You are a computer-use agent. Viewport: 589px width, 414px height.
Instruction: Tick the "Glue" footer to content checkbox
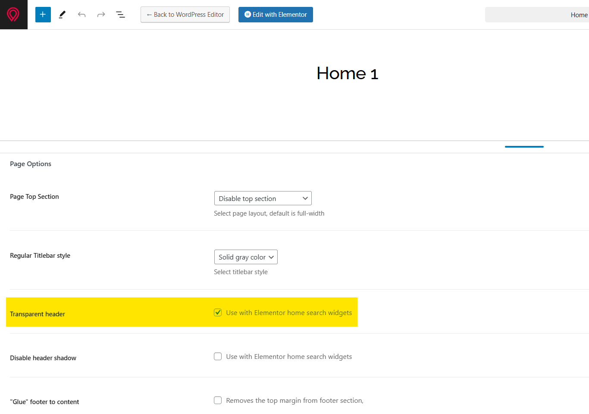(218, 400)
